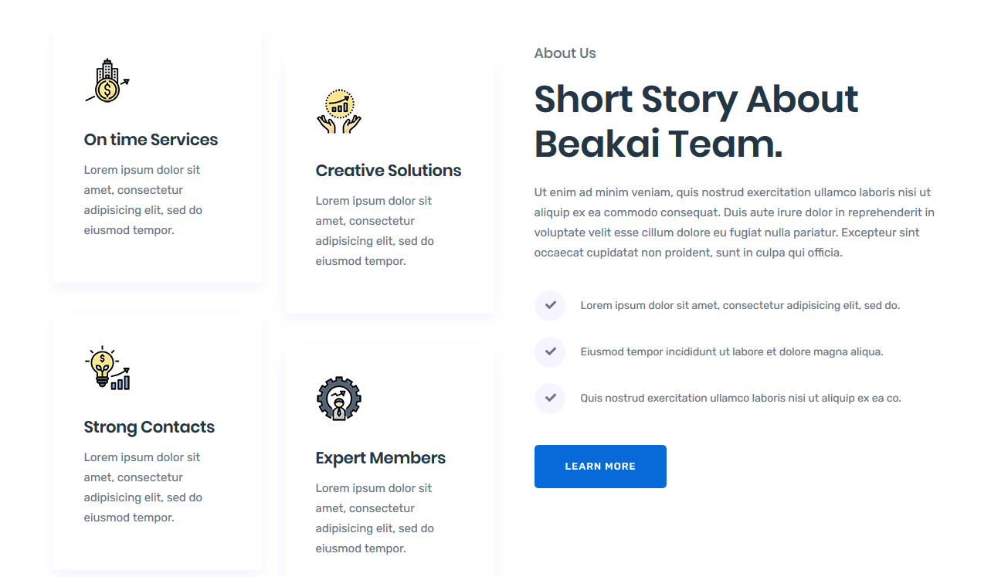
Task: Click the hands holding chart coin icon
Action: point(338,112)
